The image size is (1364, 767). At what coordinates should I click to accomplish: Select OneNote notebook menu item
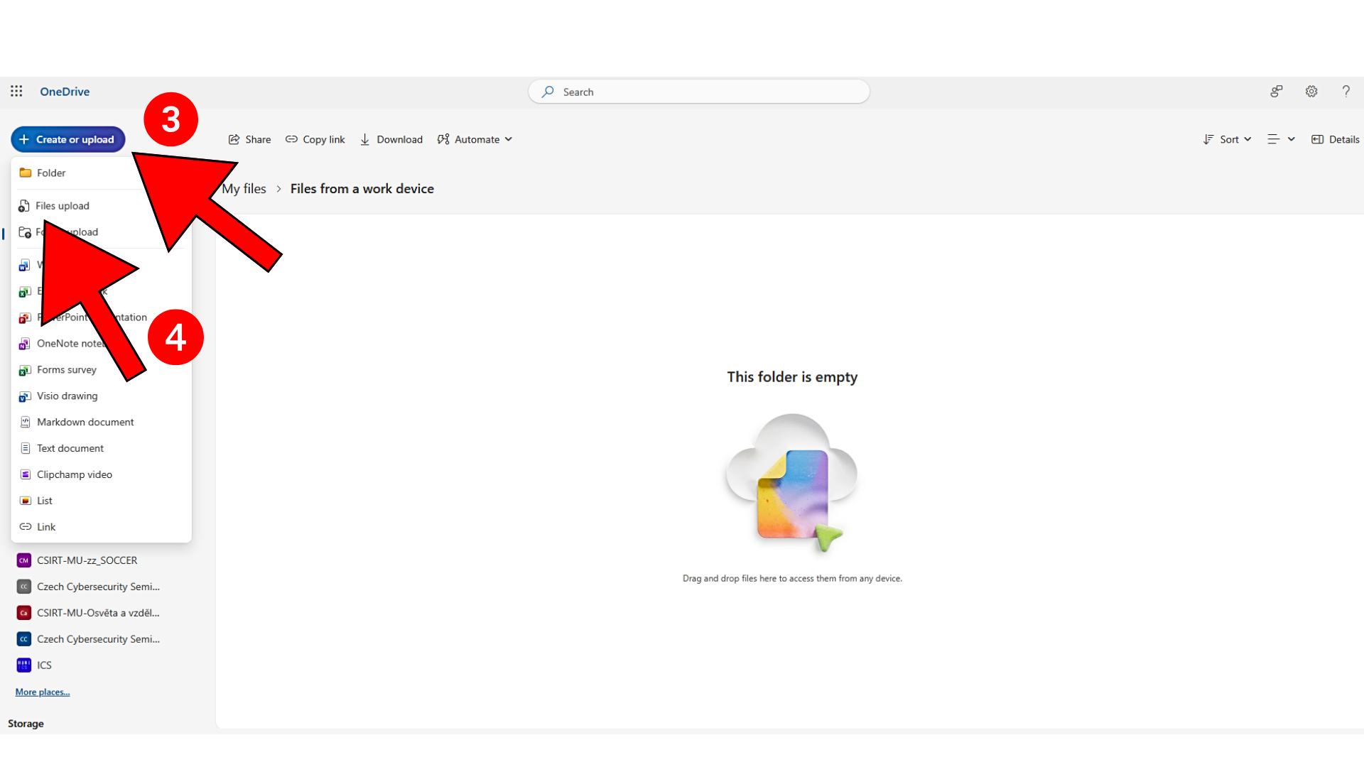point(101,344)
